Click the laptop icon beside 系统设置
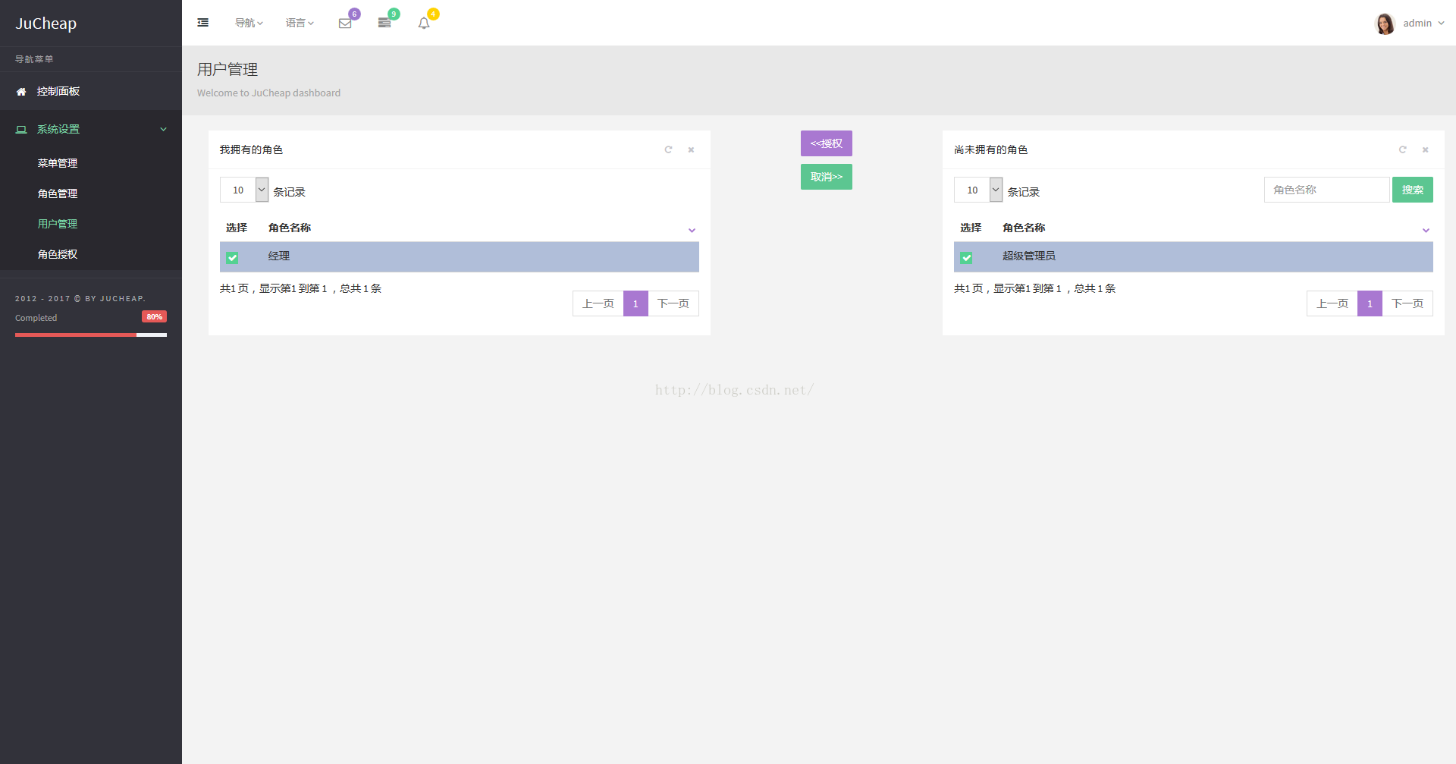Image resolution: width=1456 pixels, height=764 pixels. point(21,130)
